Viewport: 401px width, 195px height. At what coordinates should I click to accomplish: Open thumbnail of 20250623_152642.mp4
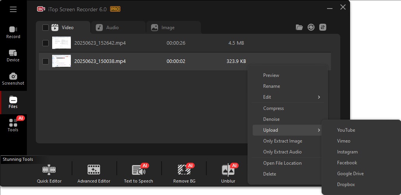62,43
